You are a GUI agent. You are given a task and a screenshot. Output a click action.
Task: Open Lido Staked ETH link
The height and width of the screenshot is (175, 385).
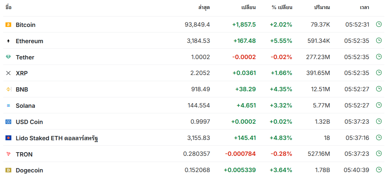57,138
